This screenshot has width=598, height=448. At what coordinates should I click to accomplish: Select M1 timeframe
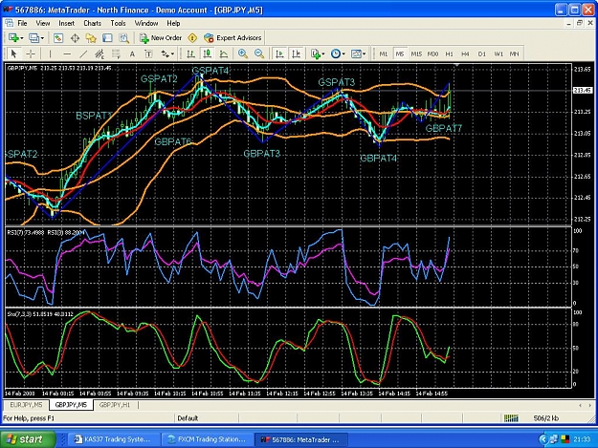point(384,54)
